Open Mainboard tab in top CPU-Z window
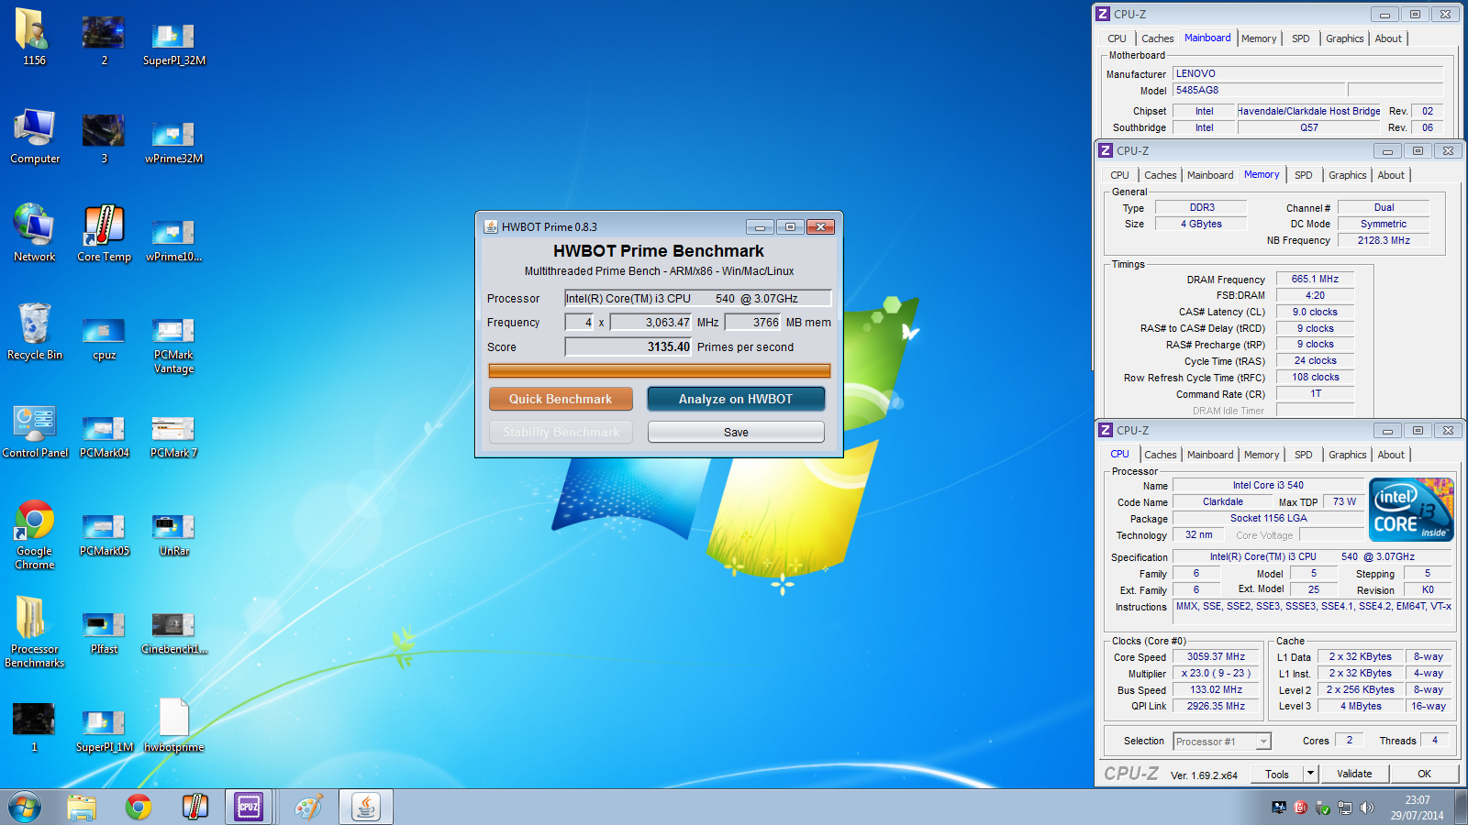 click(1207, 38)
